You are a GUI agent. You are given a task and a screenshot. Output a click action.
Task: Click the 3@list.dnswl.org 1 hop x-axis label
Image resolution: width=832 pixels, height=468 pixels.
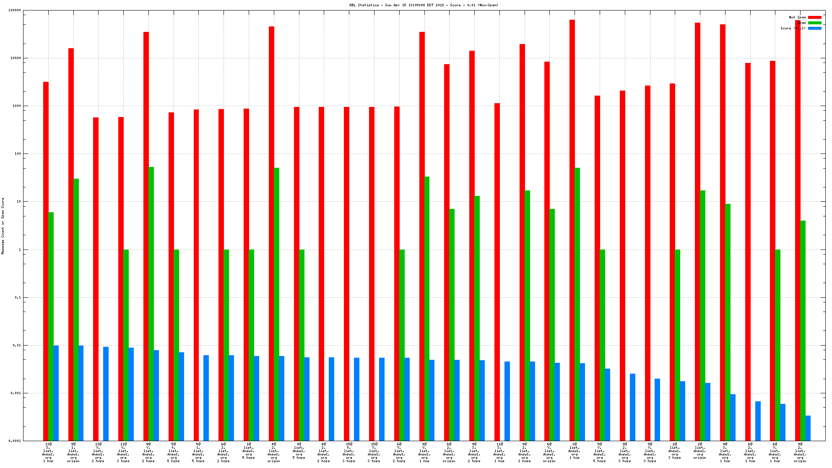[575, 450]
